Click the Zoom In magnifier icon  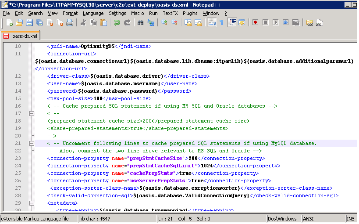tap(164, 22)
